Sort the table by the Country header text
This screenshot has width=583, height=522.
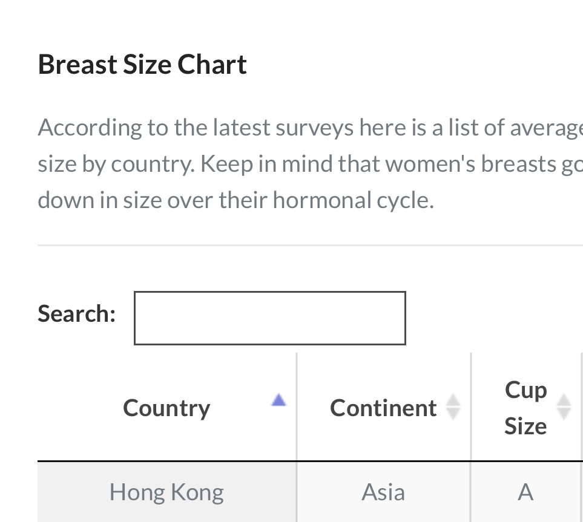166,408
